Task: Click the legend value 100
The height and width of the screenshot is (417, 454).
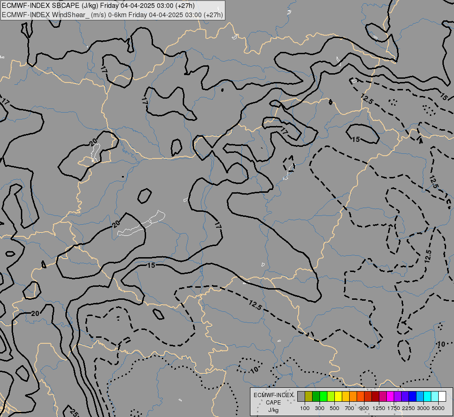Action: tap(305, 408)
